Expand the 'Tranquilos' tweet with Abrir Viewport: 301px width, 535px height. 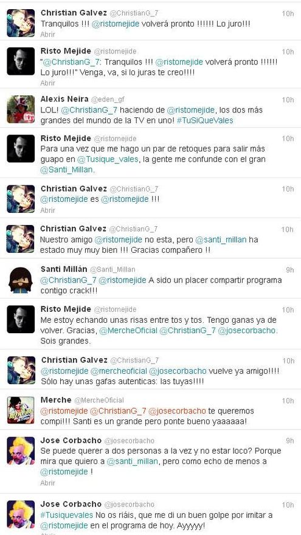47,35
